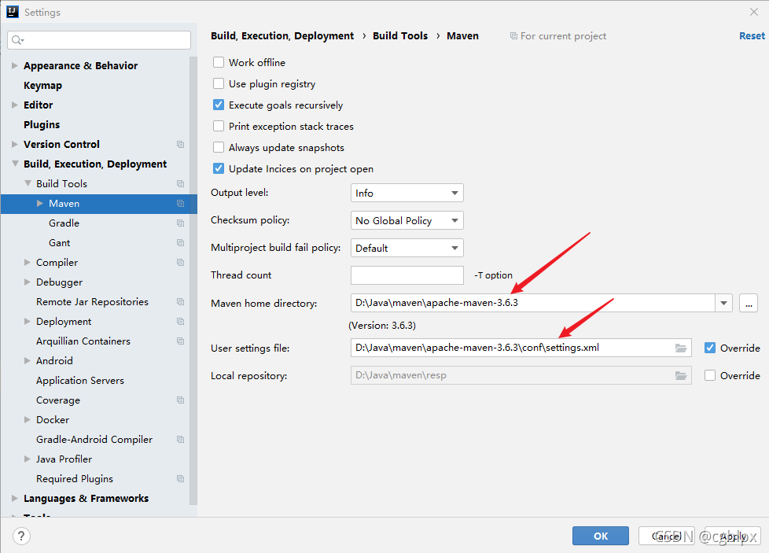
Task: Click the project-level icon beside Remote Jar Repositories
Action: coord(181,302)
